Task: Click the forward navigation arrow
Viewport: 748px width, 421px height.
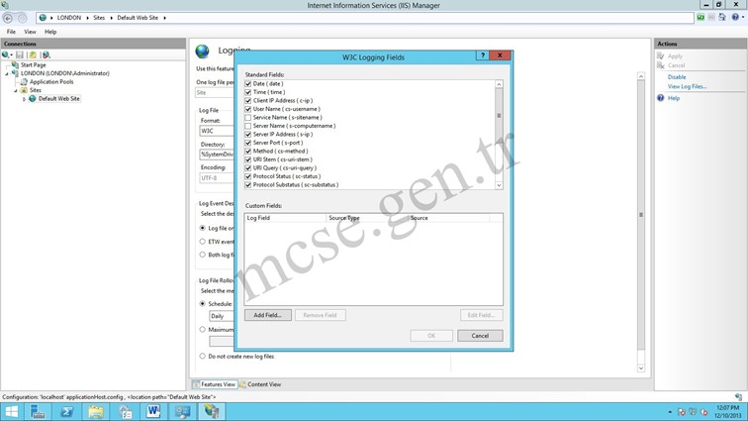Action: click(22, 18)
